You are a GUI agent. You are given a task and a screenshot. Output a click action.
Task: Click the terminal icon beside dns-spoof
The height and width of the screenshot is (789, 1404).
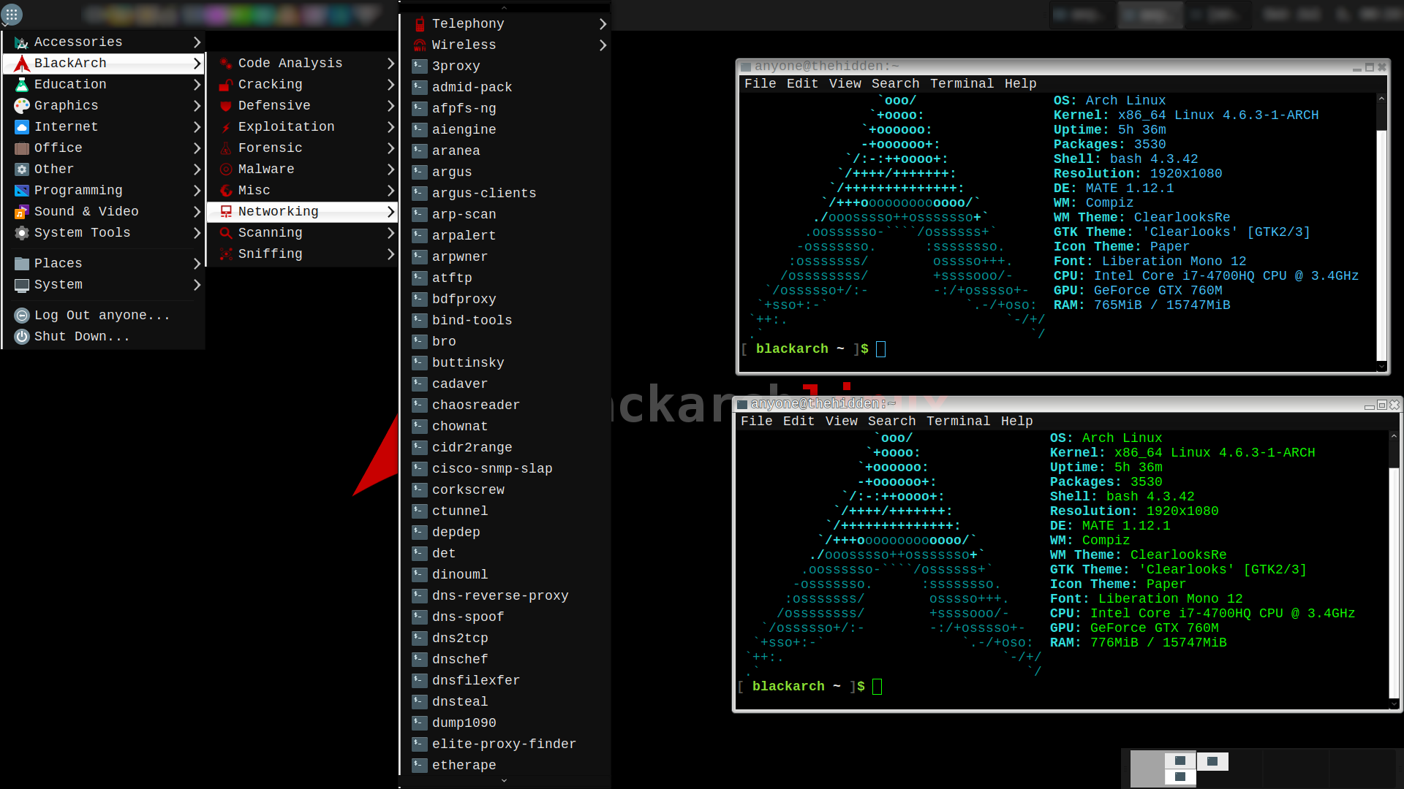(420, 617)
